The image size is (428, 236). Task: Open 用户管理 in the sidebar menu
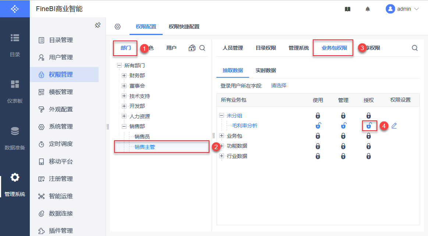(61, 57)
